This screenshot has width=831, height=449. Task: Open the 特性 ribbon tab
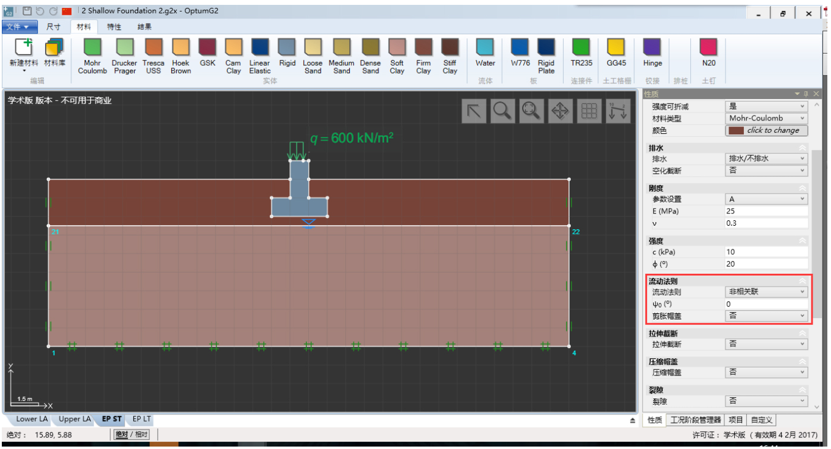pyautogui.click(x=114, y=27)
